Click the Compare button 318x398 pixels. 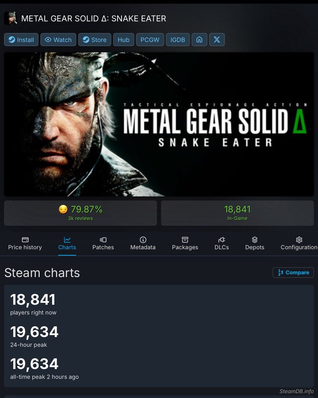pos(293,272)
